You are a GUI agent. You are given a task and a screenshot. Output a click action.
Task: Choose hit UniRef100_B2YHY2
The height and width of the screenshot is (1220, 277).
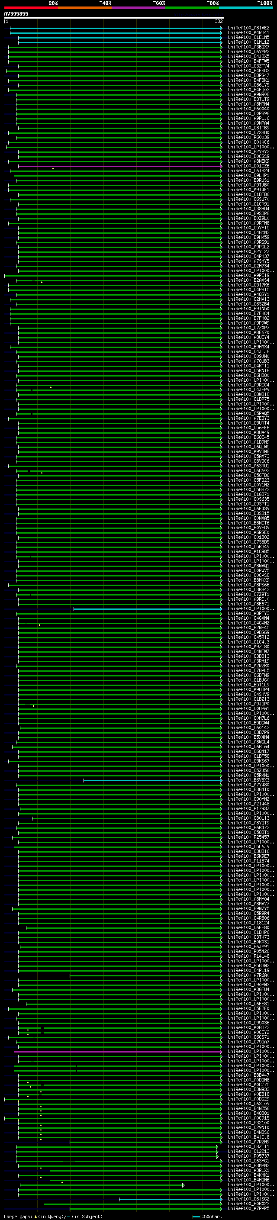coord(248,151)
